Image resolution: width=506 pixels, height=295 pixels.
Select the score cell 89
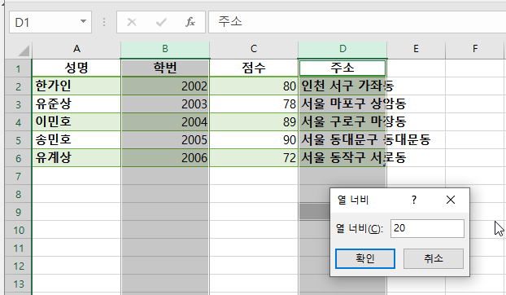point(254,122)
